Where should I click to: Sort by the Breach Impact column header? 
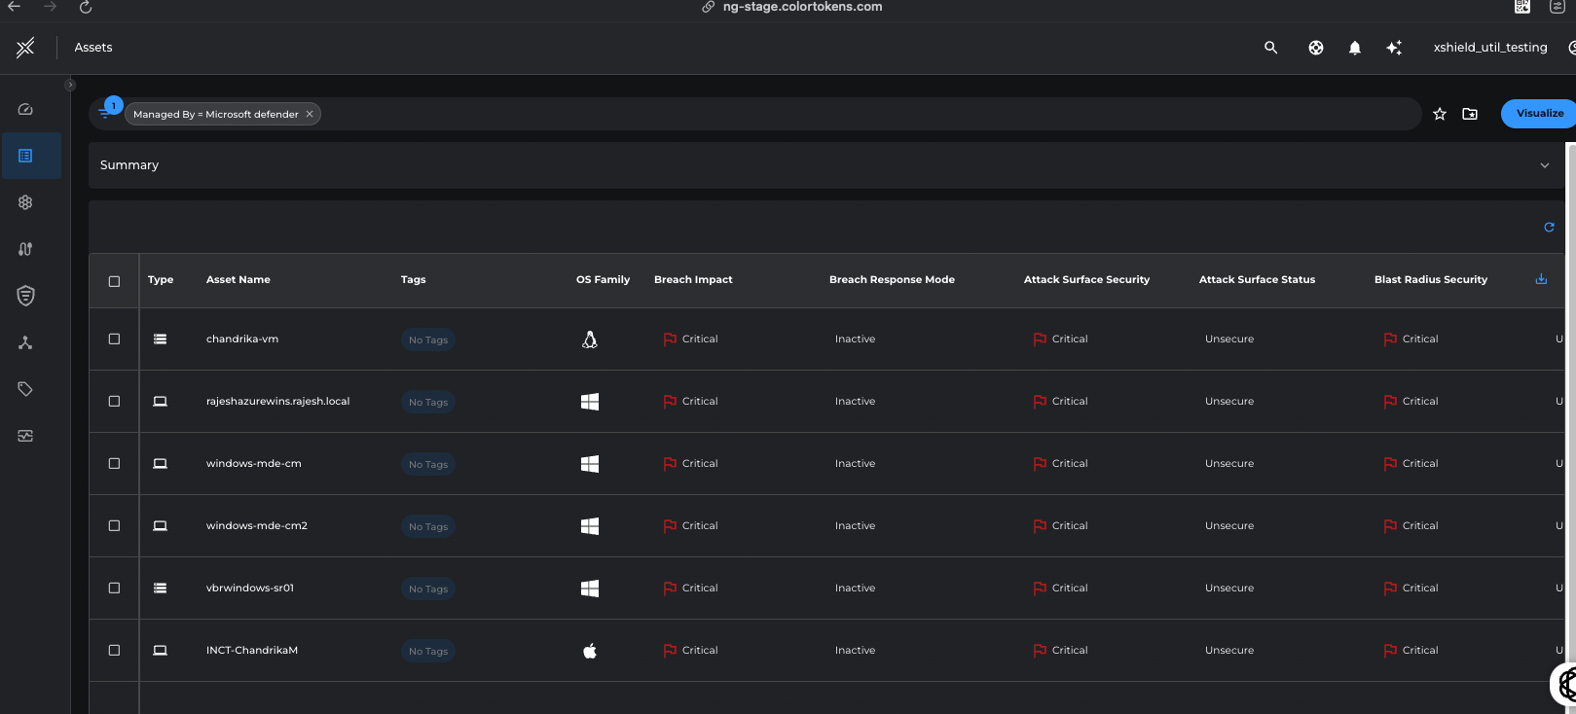tap(692, 280)
